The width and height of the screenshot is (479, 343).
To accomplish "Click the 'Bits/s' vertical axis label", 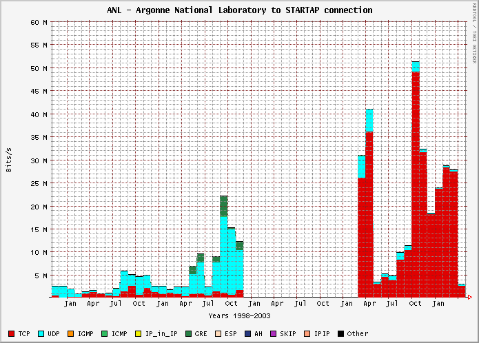I will coord(8,160).
